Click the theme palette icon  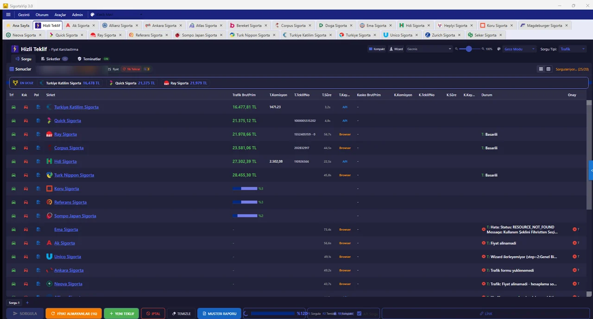click(499, 49)
